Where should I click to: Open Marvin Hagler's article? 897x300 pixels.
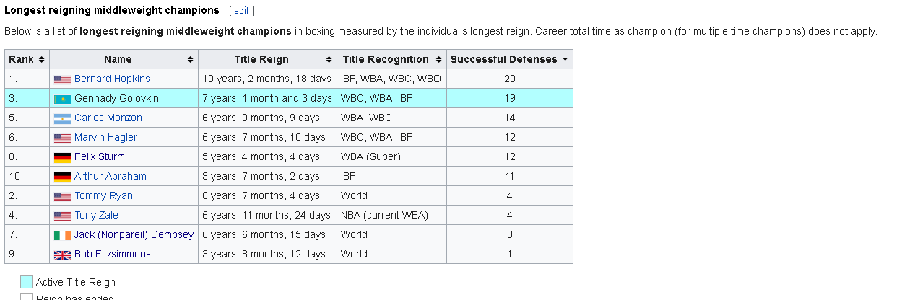click(105, 137)
